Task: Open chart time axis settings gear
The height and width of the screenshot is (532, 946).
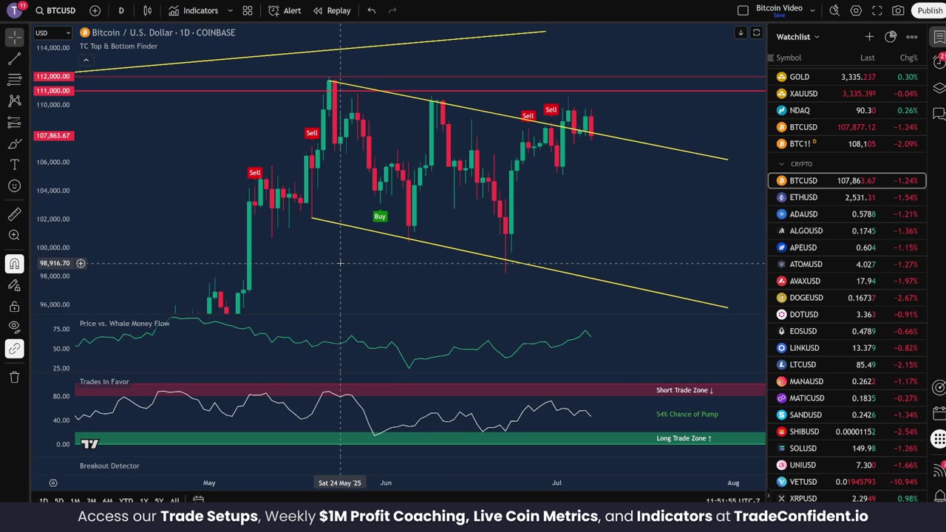Action: tap(53, 482)
